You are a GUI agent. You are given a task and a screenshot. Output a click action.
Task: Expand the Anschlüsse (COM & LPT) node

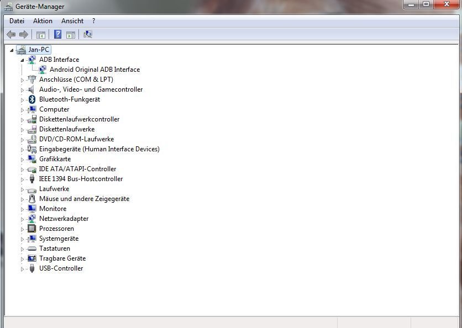[x=22, y=80]
